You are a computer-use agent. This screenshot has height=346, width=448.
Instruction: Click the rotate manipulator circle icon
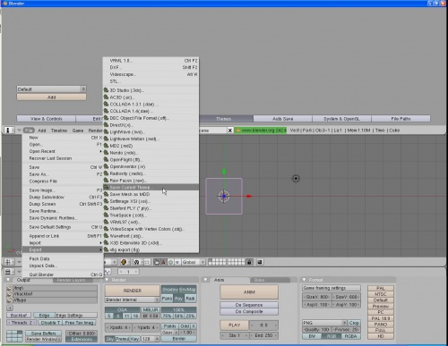(170, 262)
